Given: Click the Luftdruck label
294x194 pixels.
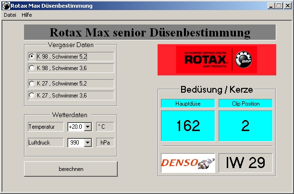Looking at the screenshot, I should click(x=46, y=143).
